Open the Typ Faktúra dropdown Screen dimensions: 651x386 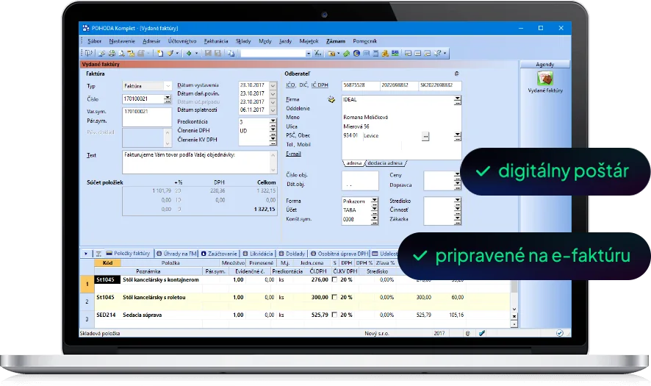pyautogui.click(x=168, y=86)
